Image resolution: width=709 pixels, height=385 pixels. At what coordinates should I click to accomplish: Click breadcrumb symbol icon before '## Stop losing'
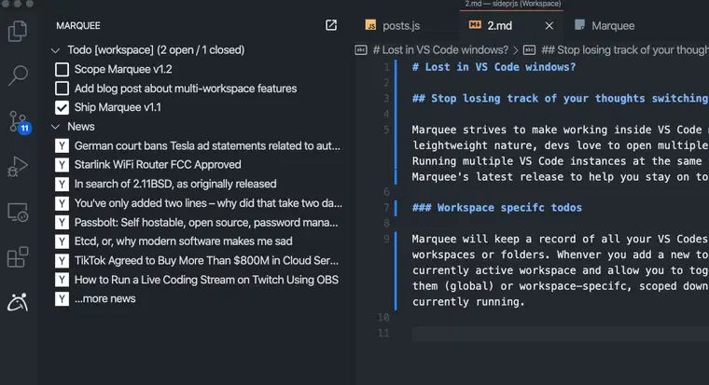tap(529, 49)
